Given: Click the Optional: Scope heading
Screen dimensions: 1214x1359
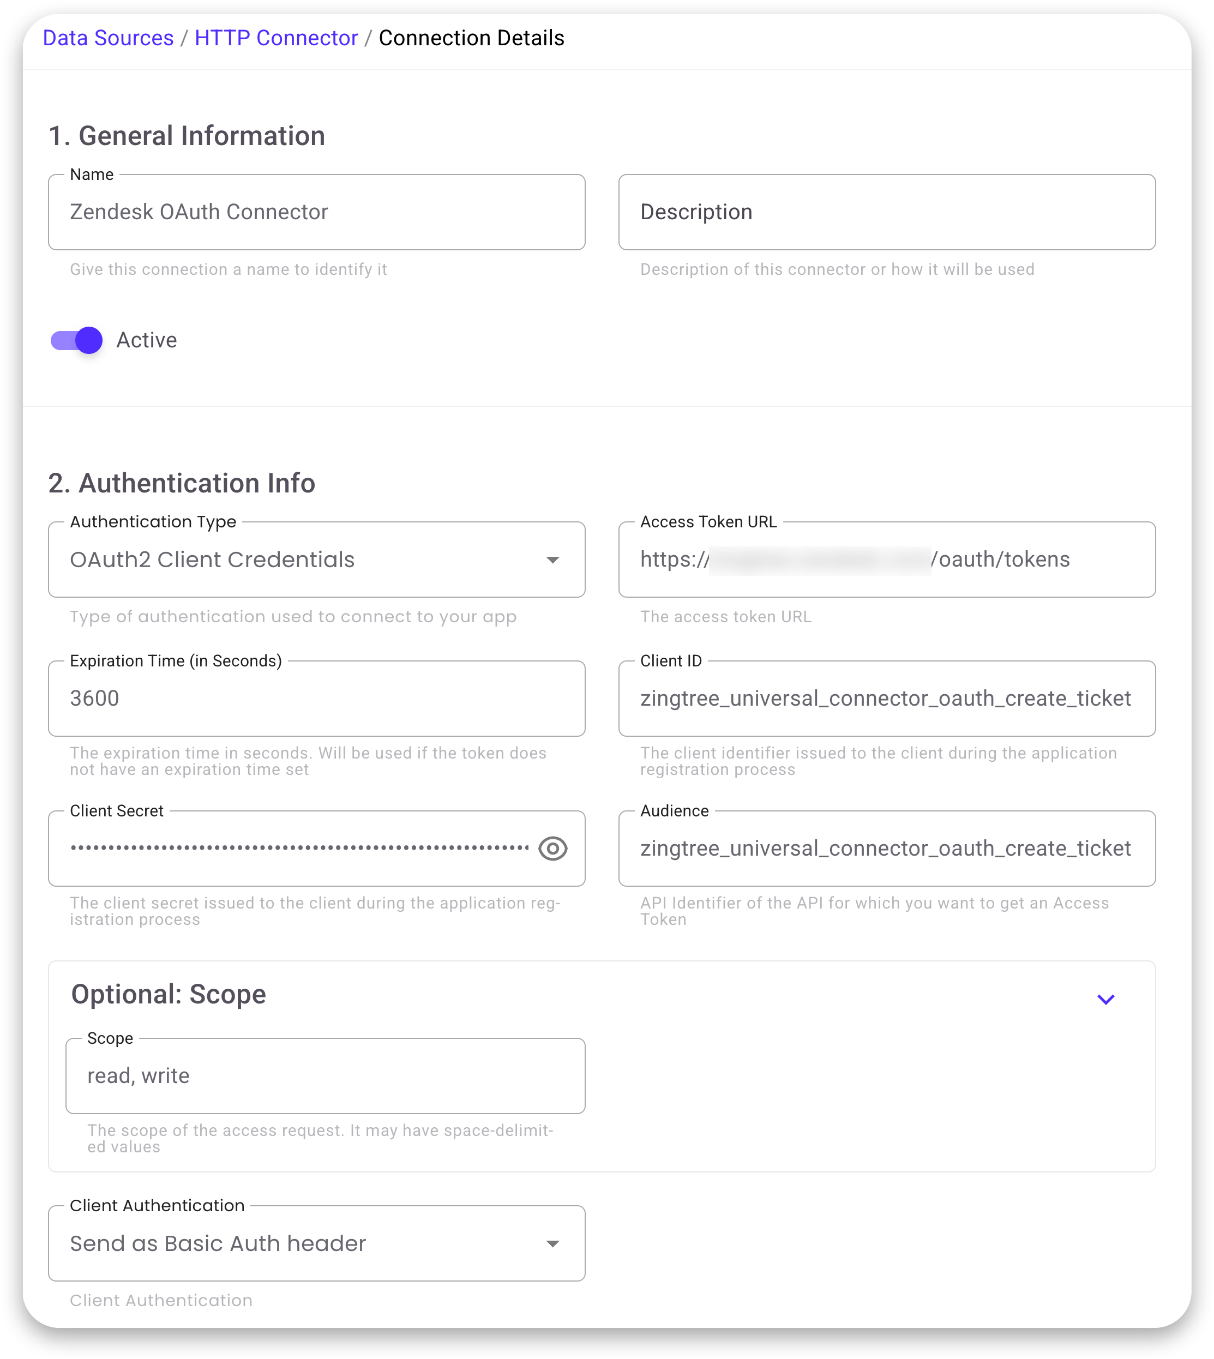Looking at the screenshot, I should (169, 994).
